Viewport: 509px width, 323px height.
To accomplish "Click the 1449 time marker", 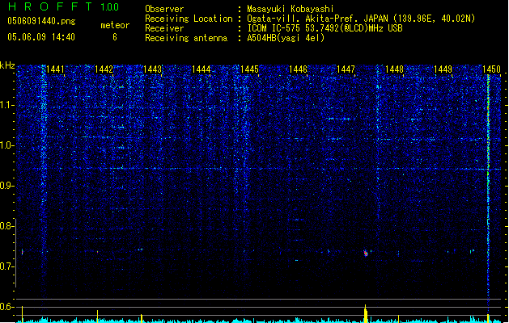I will [x=443, y=69].
